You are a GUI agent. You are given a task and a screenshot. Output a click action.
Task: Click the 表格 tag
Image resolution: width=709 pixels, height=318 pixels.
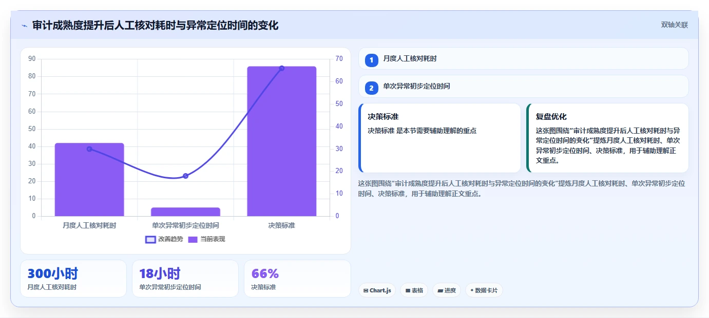[414, 290]
